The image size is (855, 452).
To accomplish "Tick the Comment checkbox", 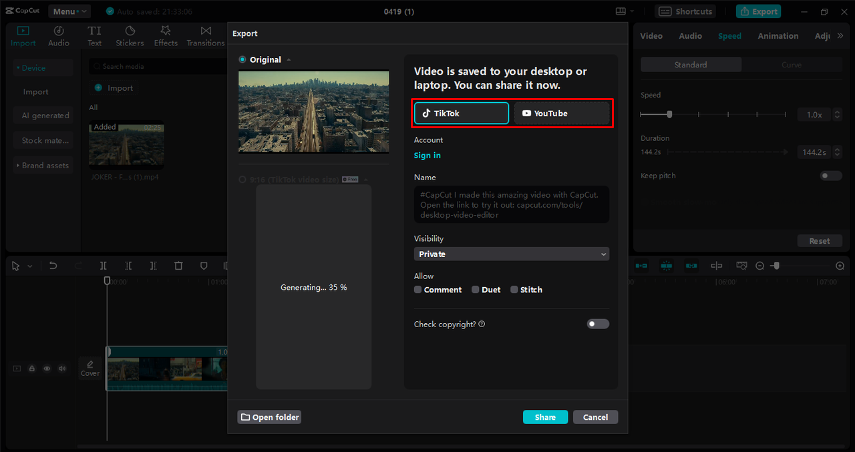I will [x=418, y=290].
